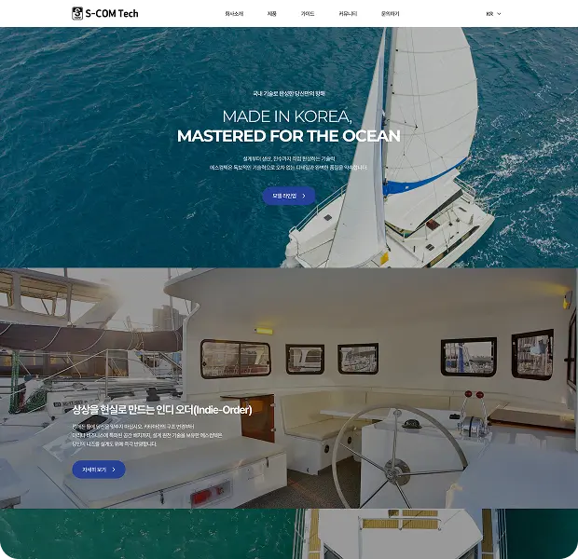Expand the chevron arrow beside KR
The height and width of the screenshot is (559, 578).
point(499,14)
